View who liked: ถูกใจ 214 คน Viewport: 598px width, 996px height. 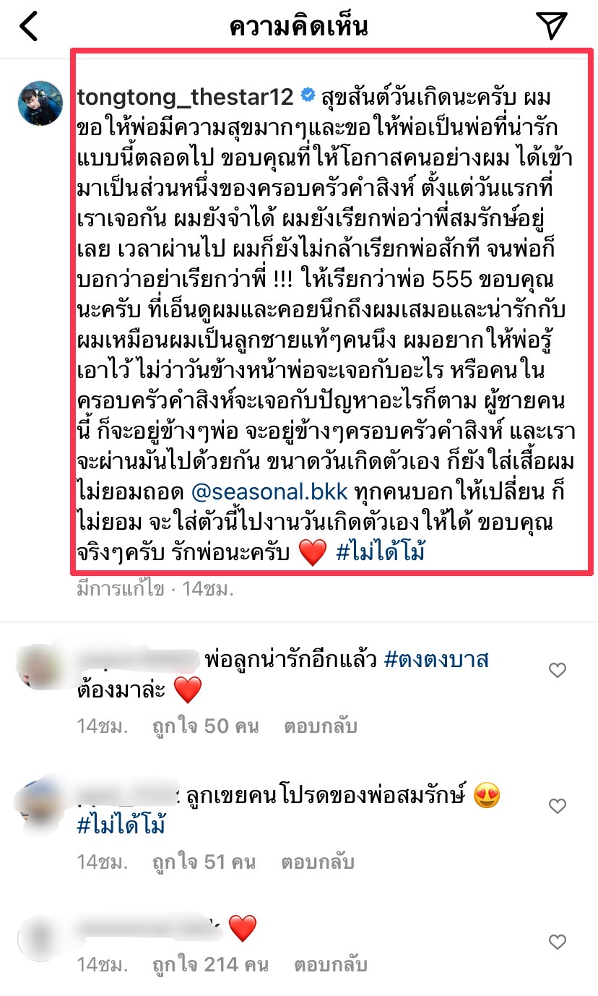(x=210, y=964)
